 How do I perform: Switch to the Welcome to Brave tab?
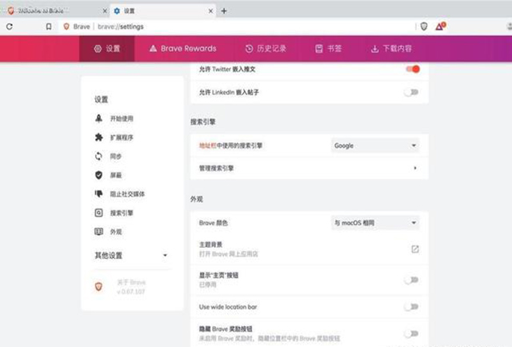(x=55, y=10)
